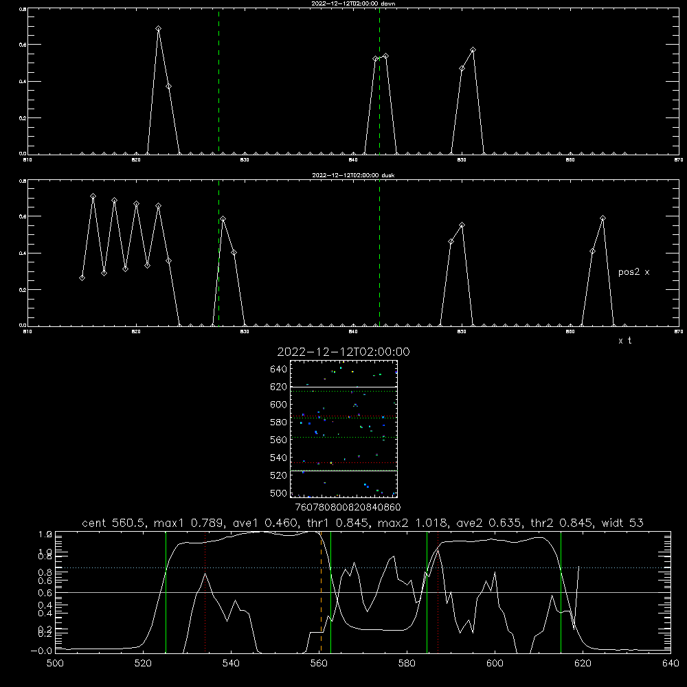Click the '760780800820840860' x-axis labels under the scatter image
This screenshot has height=687, width=687.
348,508
